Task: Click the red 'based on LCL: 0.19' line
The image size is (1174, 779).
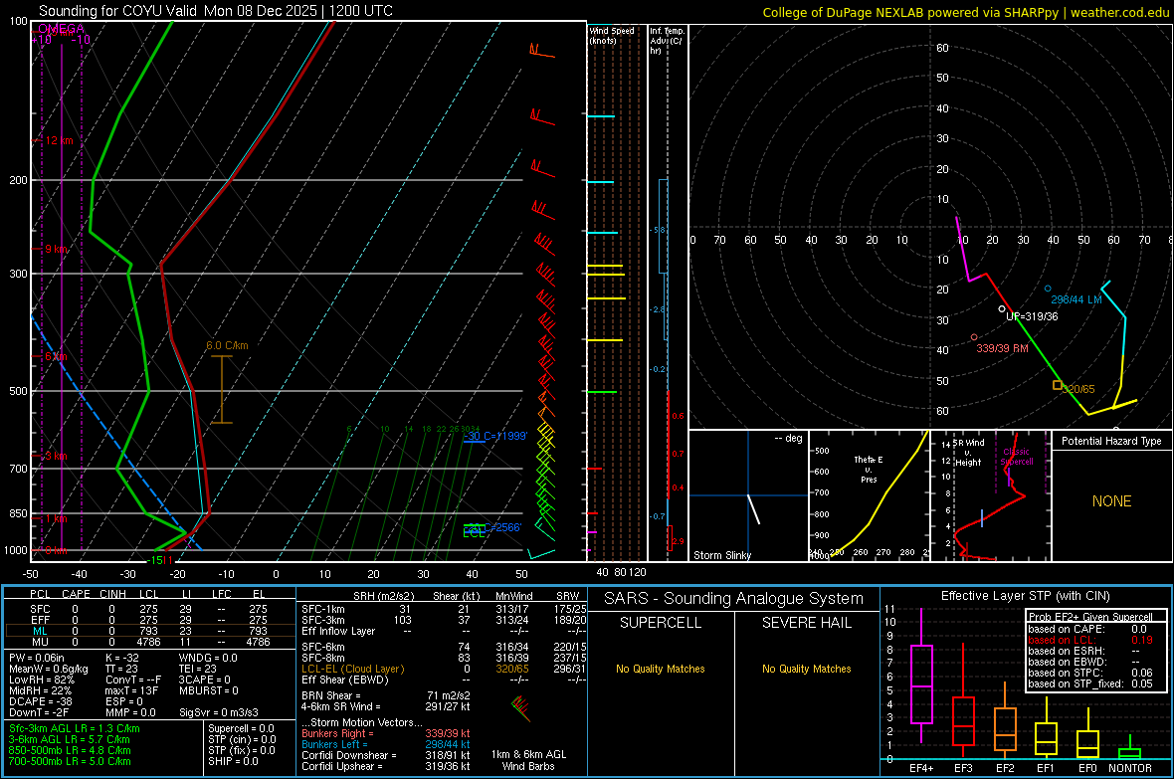Action: (x=1090, y=640)
